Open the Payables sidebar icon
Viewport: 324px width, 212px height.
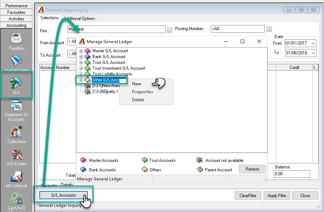pyautogui.click(x=16, y=39)
